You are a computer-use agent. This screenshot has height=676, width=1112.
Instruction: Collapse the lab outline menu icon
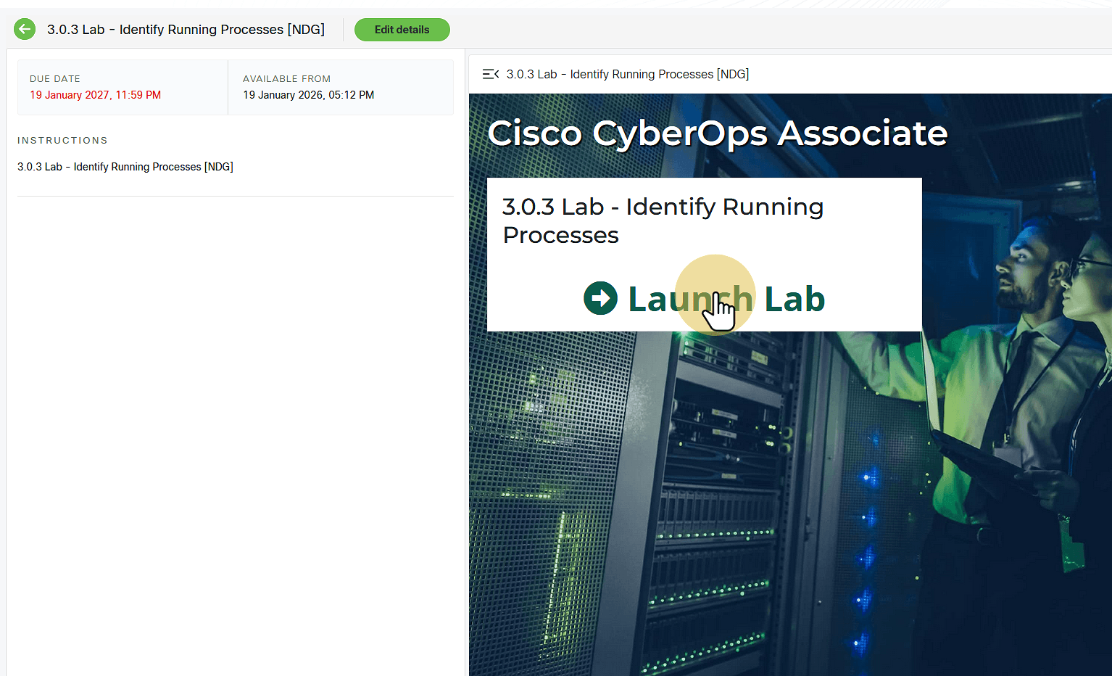pyautogui.click(x=491, y=74)
